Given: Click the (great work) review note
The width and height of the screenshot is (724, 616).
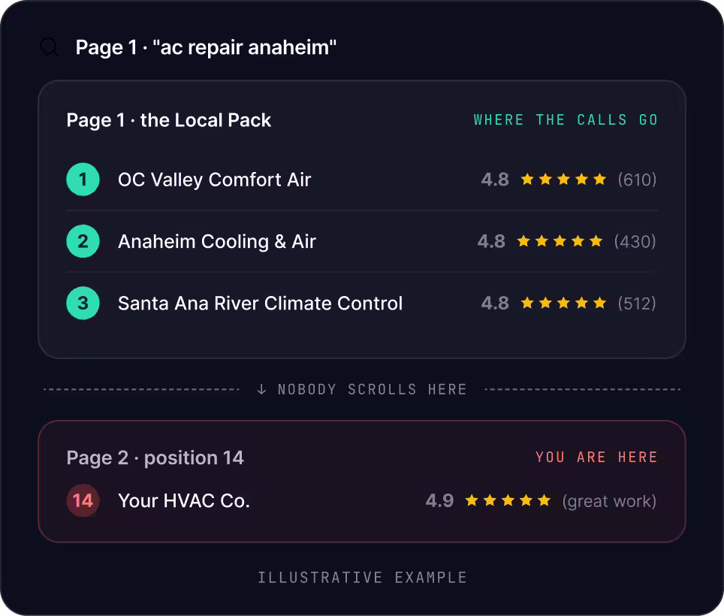Looking at the screenshot, I should pyautogui.click(x=610, y=502).
